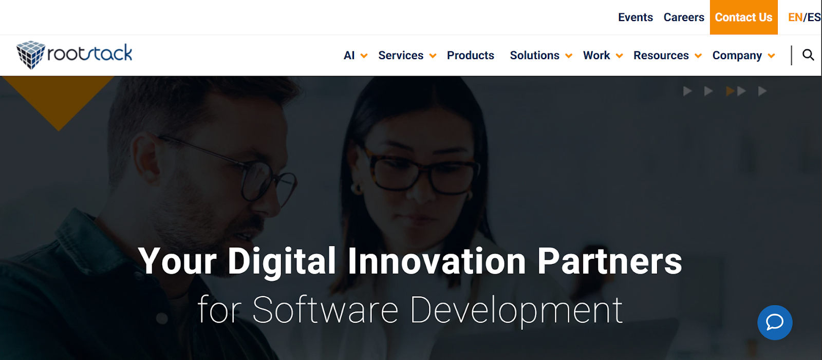Click the Contact Us button
Screen dimensions: 822x360
pos(743,17)
